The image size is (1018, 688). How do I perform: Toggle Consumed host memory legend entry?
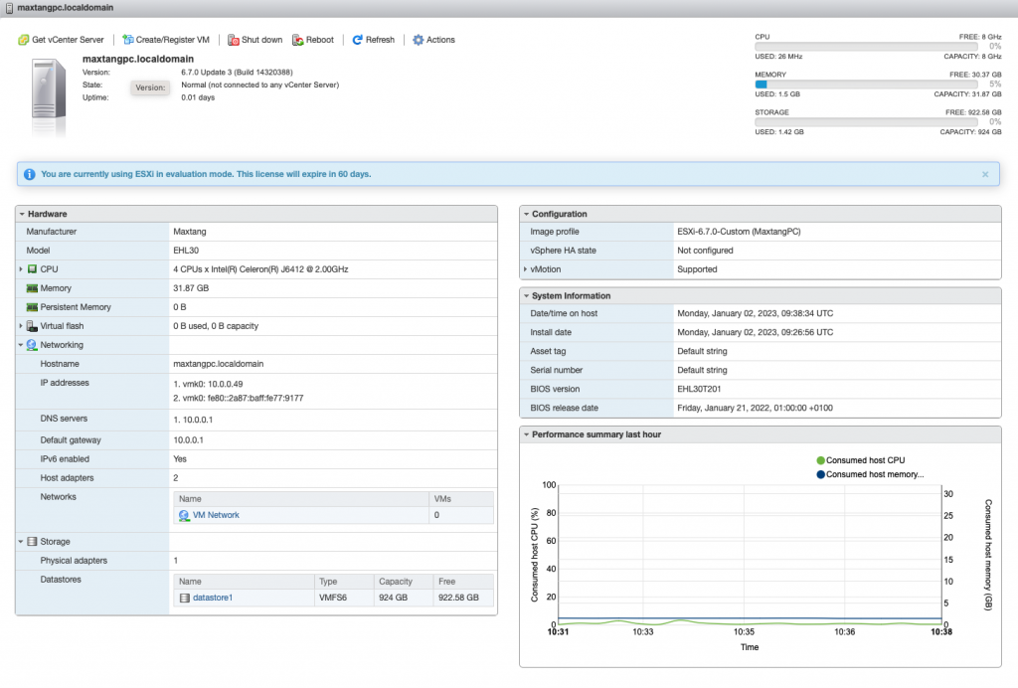870,475
